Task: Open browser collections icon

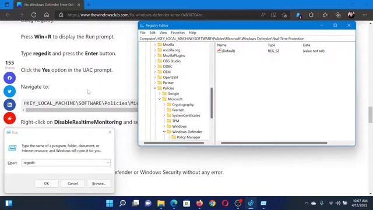Action: (x=338, y=15)
